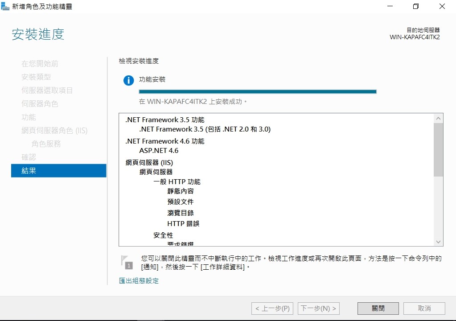The height and width of the screenshot is (321, 456).
Task: Click the 靜態內容 row
Action: coord(181,191)
